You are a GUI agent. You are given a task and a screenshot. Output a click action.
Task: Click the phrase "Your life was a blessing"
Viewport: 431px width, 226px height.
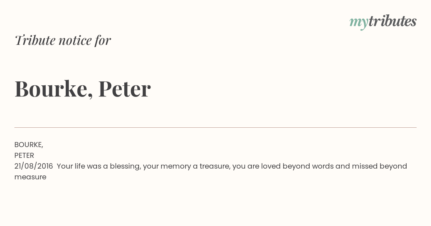click(98, 166)
